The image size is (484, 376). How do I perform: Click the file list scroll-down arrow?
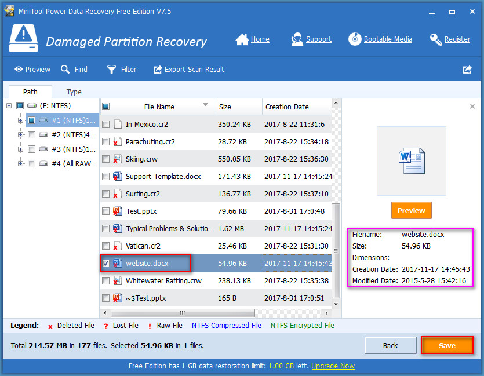point(336,304)
